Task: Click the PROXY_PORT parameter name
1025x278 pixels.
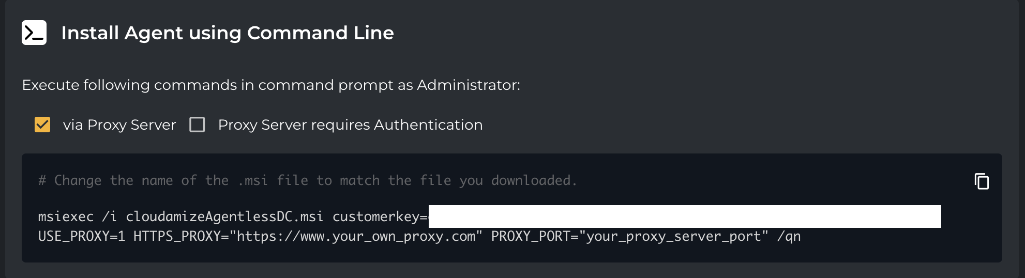Action: click(x=531, y=236)
